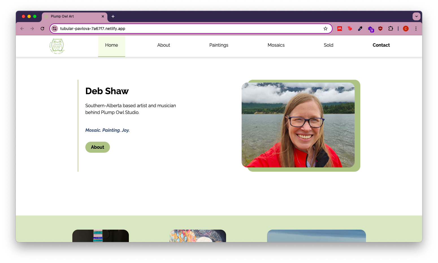
Task: Open the purple extension showing badge 3
Action: pos(370,29)
